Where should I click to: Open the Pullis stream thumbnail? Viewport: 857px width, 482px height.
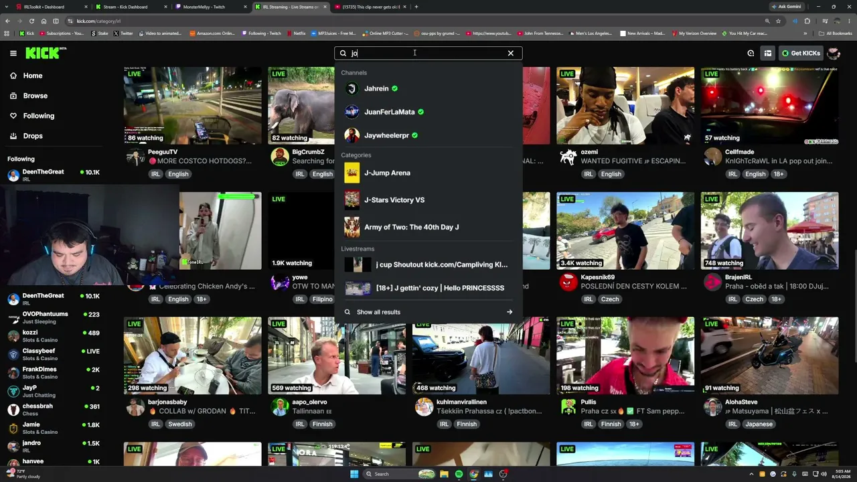click(625, 355)
